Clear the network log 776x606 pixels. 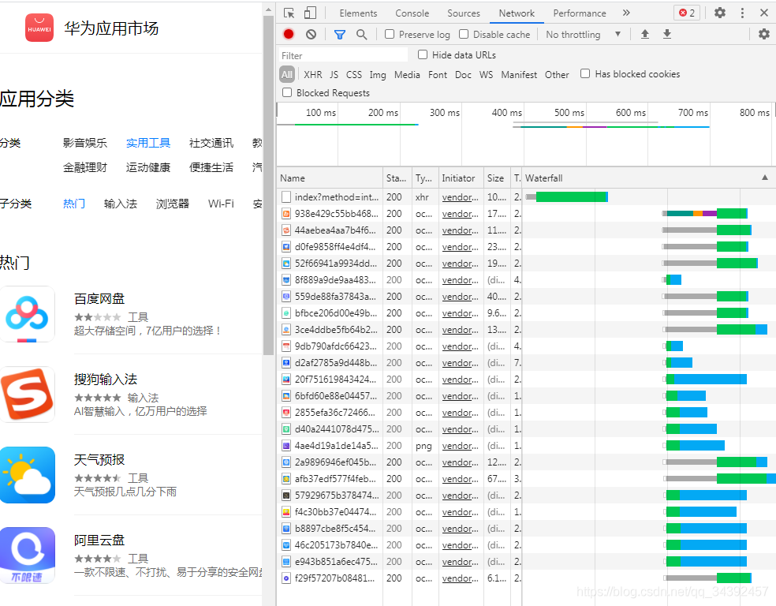pyautogui.click(x=311, y=34)
